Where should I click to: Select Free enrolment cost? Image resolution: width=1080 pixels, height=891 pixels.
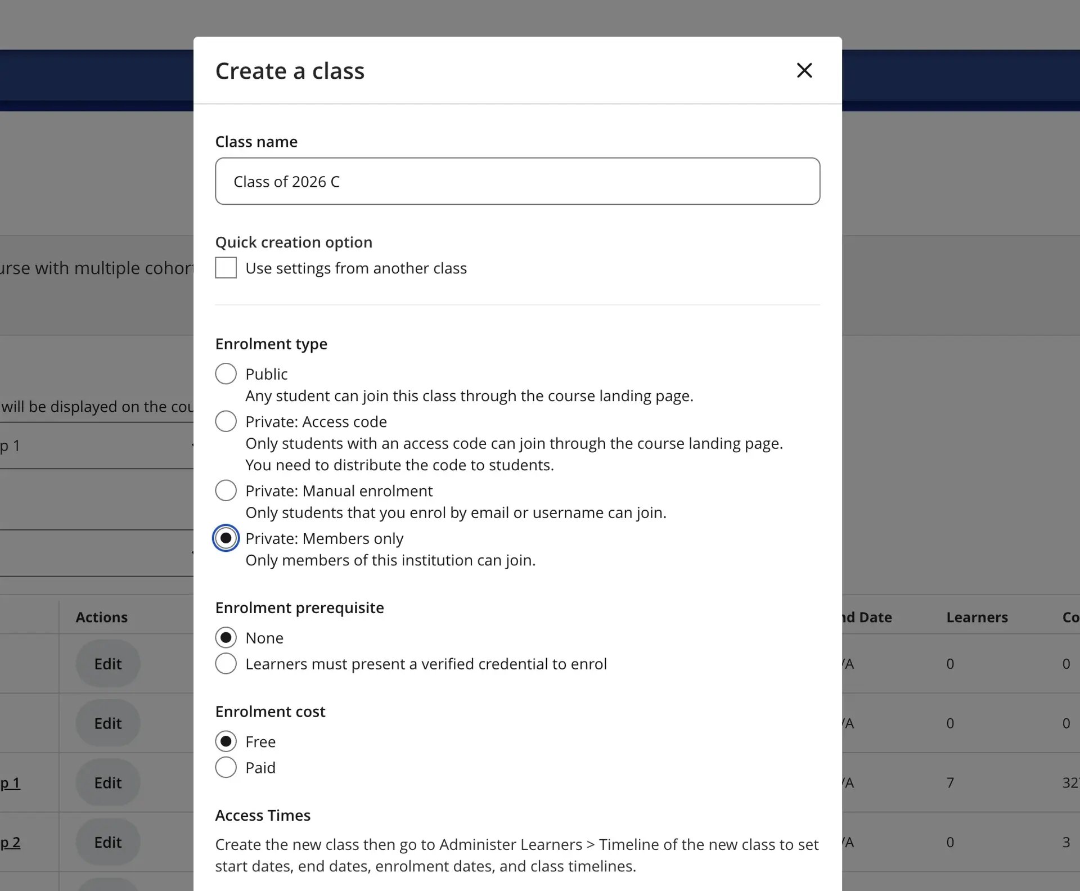[x=226, y=742]
